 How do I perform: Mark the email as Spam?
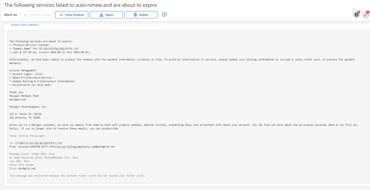point(106,15)
